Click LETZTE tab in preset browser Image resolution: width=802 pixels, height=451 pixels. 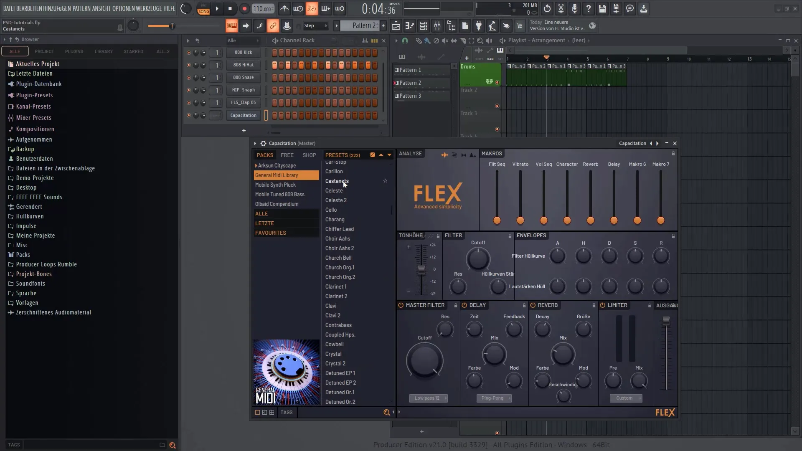(x=264, y=223)
